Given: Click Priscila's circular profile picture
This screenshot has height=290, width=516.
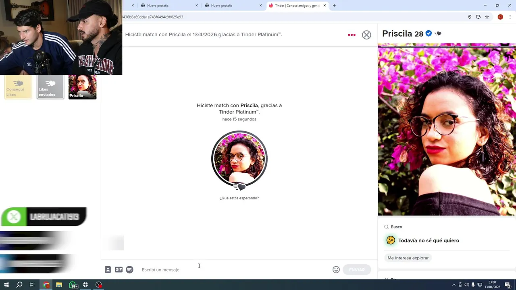Looking at the screenshot, I should click(x=239, y=159).
